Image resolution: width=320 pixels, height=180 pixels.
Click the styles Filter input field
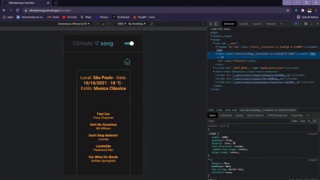[248, 121]
